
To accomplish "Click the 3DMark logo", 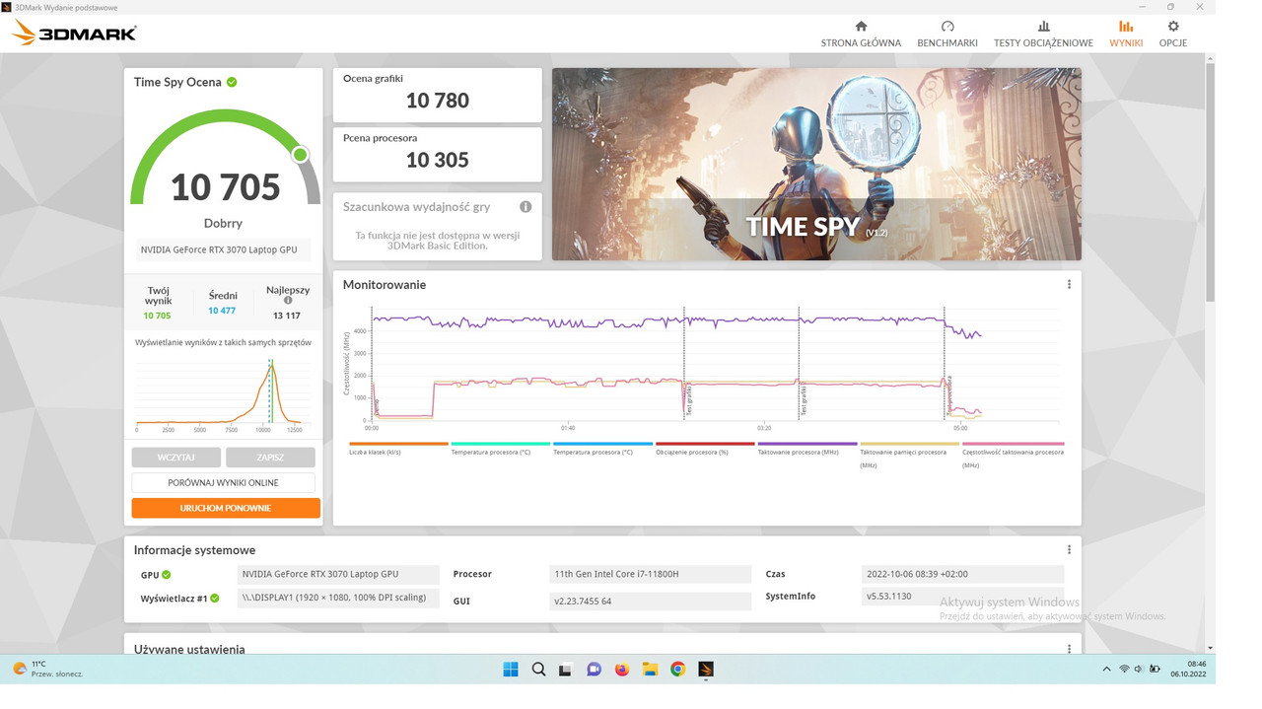I will click(x=74, y=34).
